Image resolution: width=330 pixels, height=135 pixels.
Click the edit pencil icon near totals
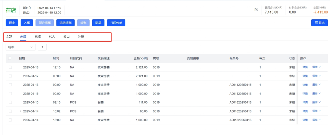pos(256,10)
